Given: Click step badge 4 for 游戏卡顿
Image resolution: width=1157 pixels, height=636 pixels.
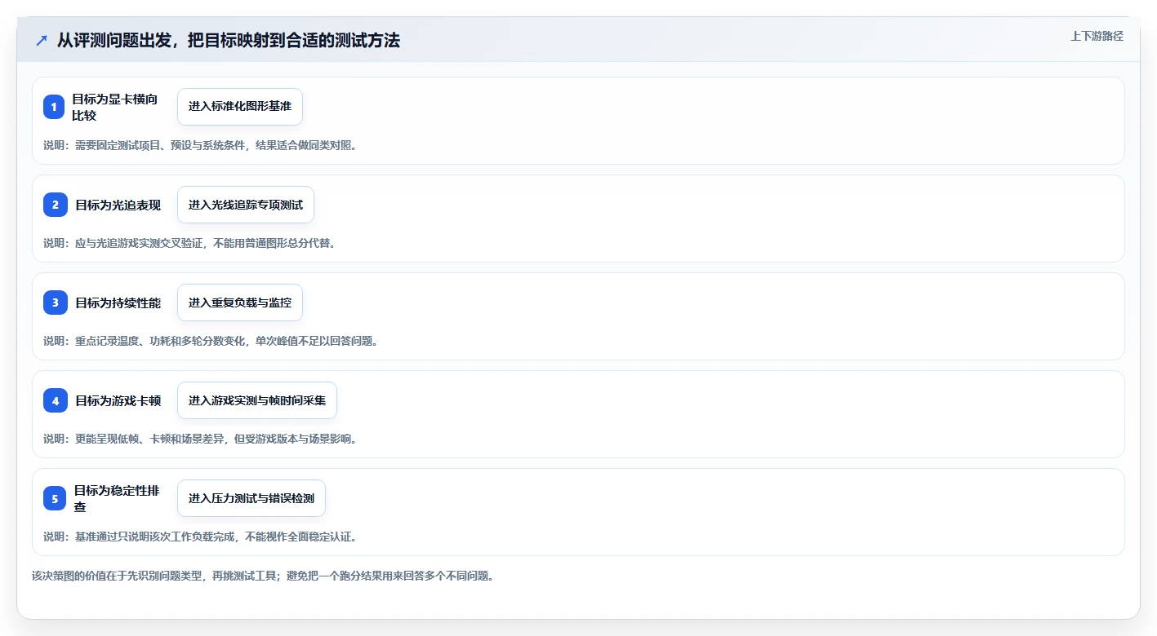Looking at the screenshot, I should [x=56, y=400].
